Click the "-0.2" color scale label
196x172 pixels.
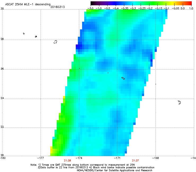click(x=149, y=8)
